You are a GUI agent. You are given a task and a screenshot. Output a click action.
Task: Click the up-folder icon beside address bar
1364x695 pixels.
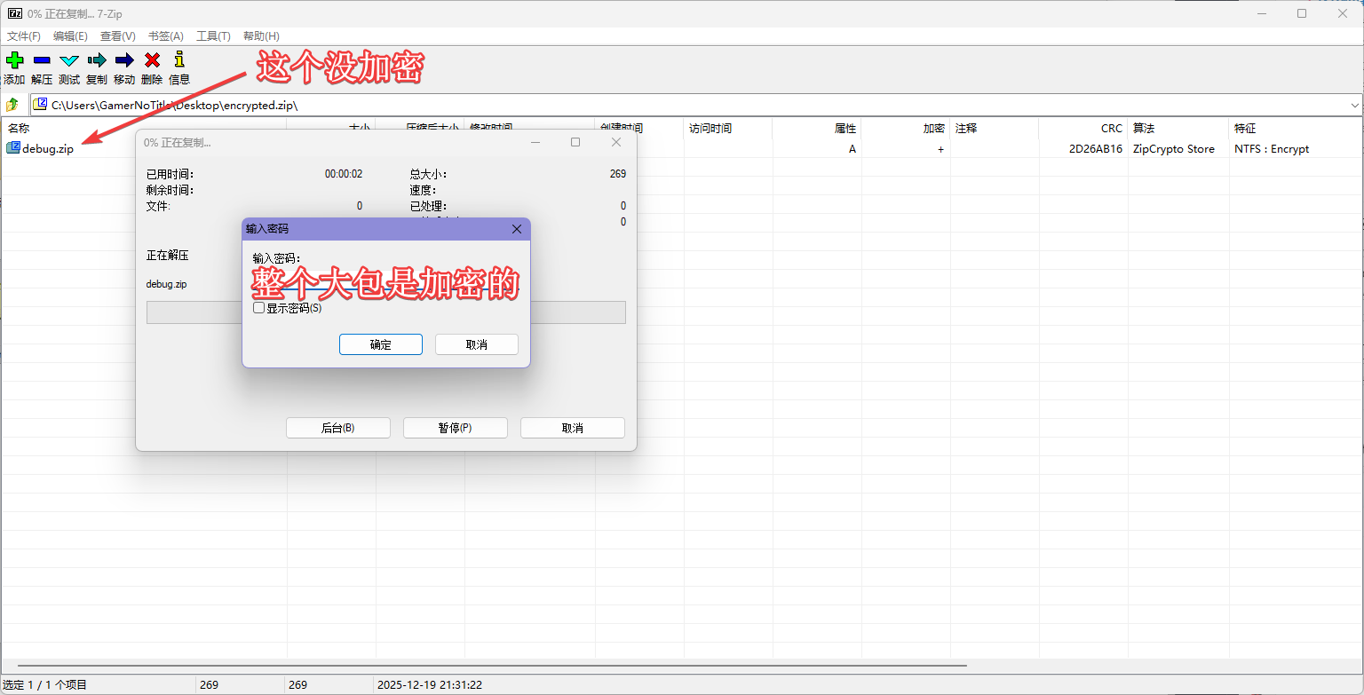point(12,105)
